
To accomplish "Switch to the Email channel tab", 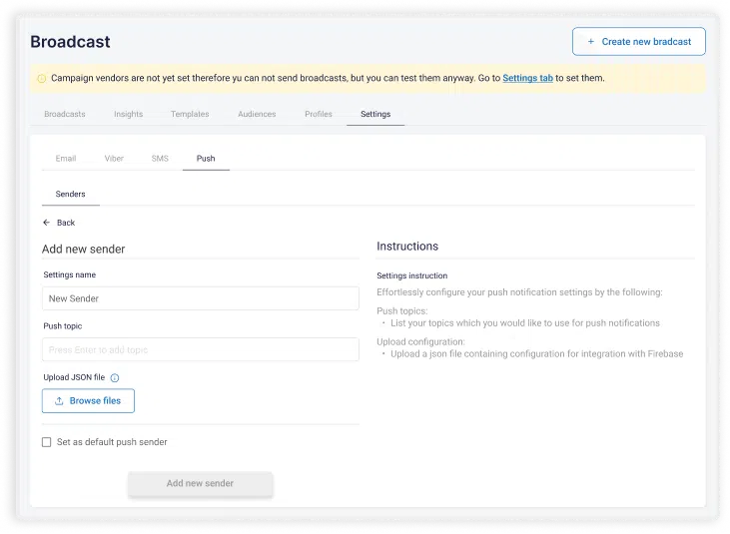I will [x=66, y=159].
